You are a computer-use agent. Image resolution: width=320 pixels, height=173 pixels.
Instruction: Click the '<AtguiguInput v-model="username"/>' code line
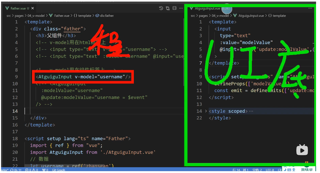[83, 77]
